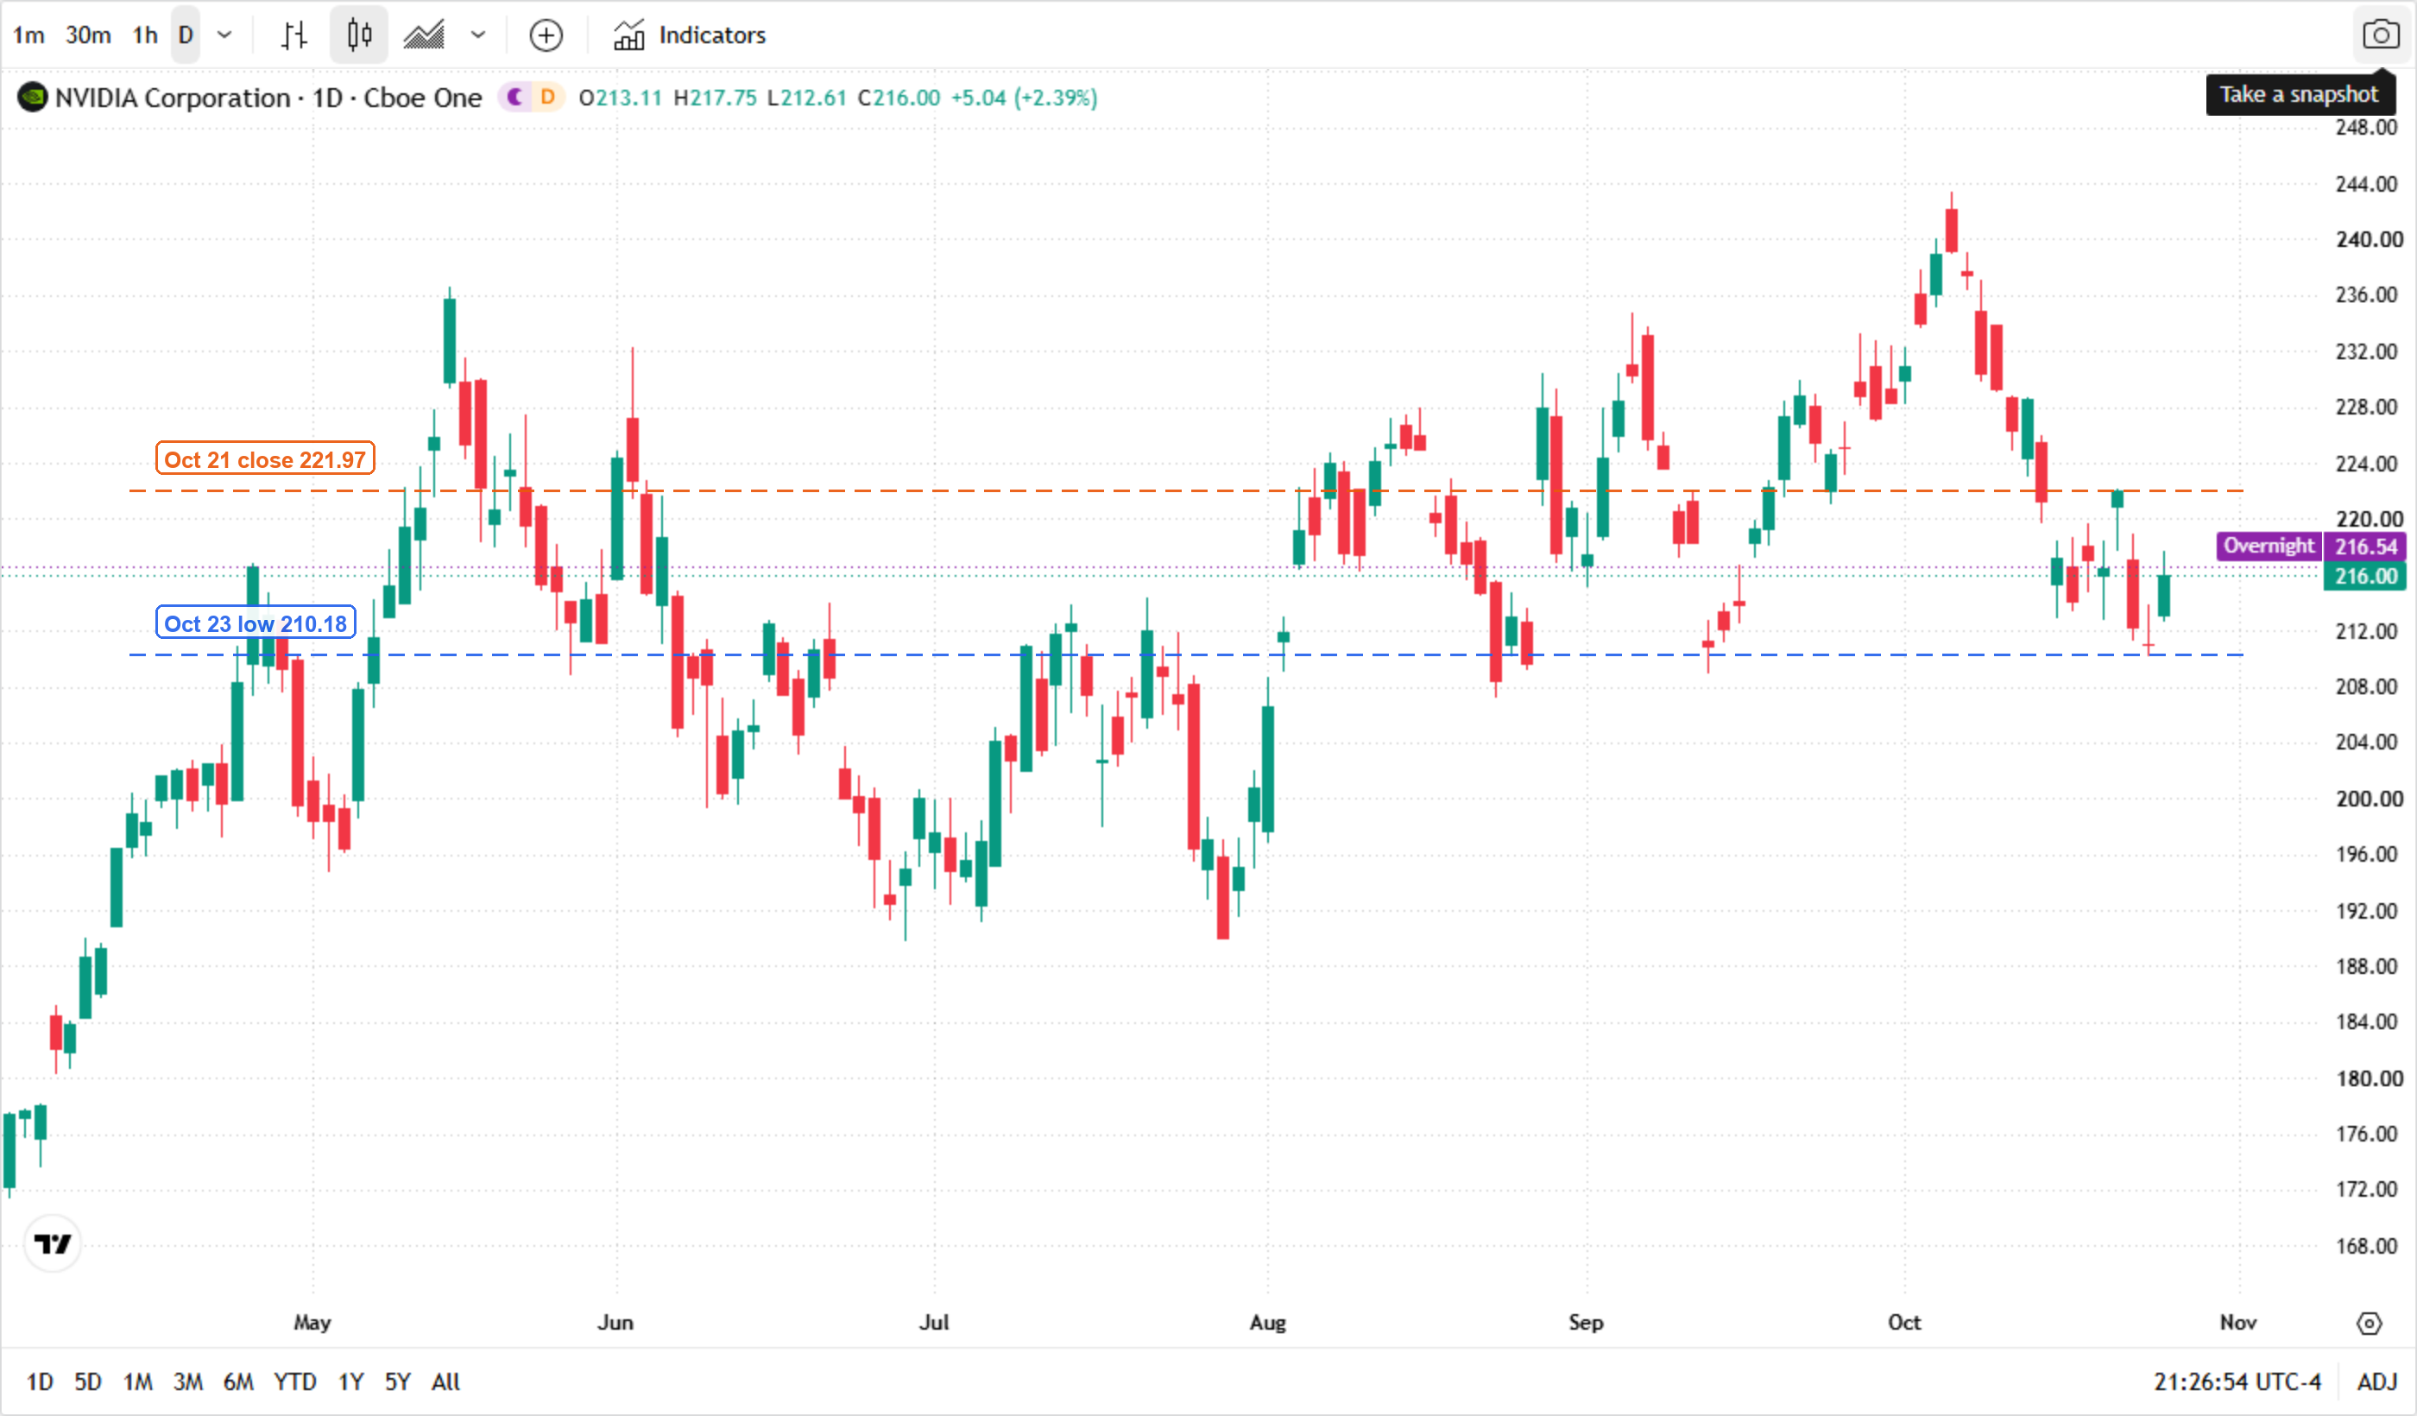Expand the time interval dropdown arrow

[224, 35]
